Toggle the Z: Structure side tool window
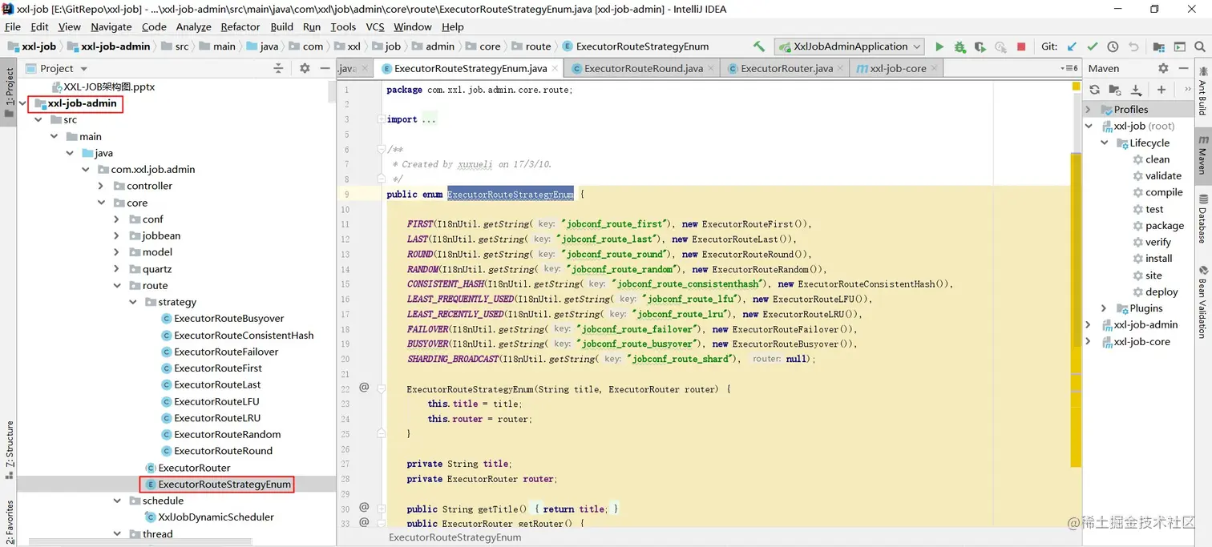This screenshot has height=547, width=1212. (9, 450)
